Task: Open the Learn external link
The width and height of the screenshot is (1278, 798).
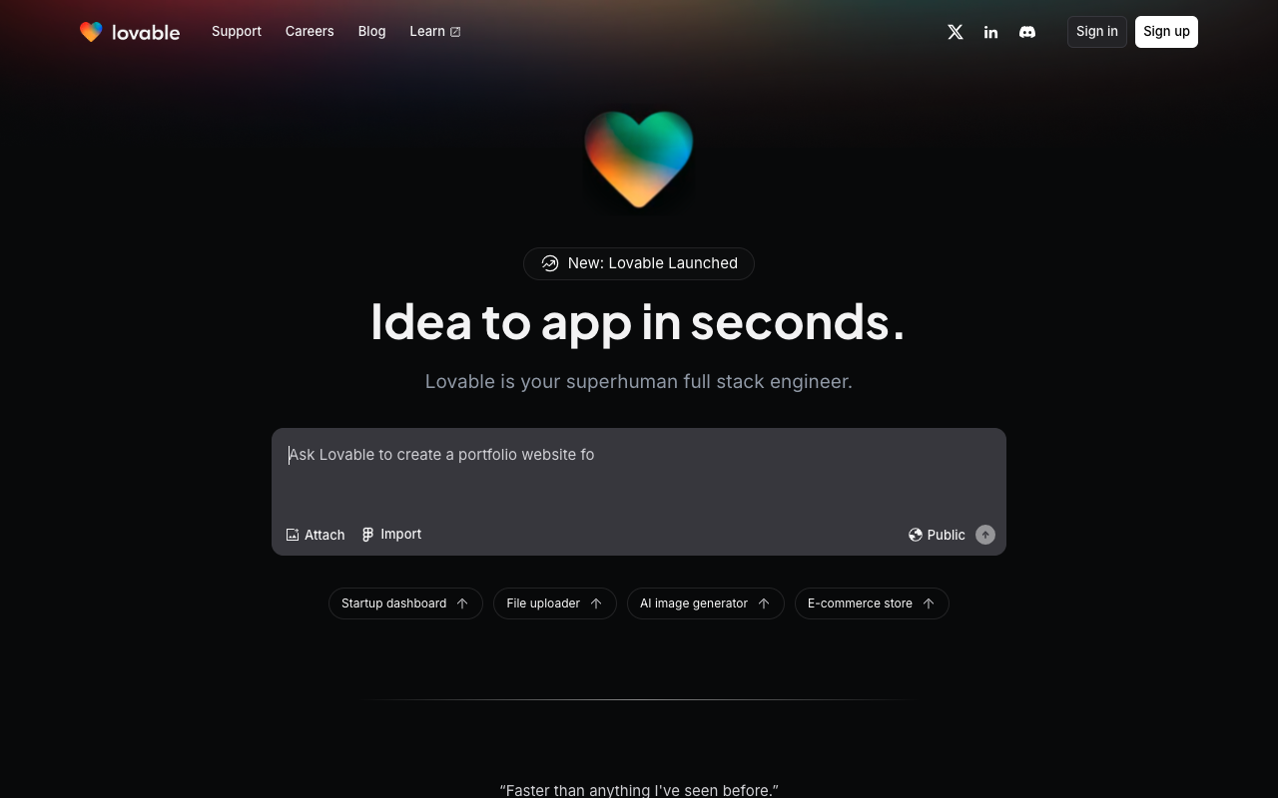Action: tap(435, 31)
